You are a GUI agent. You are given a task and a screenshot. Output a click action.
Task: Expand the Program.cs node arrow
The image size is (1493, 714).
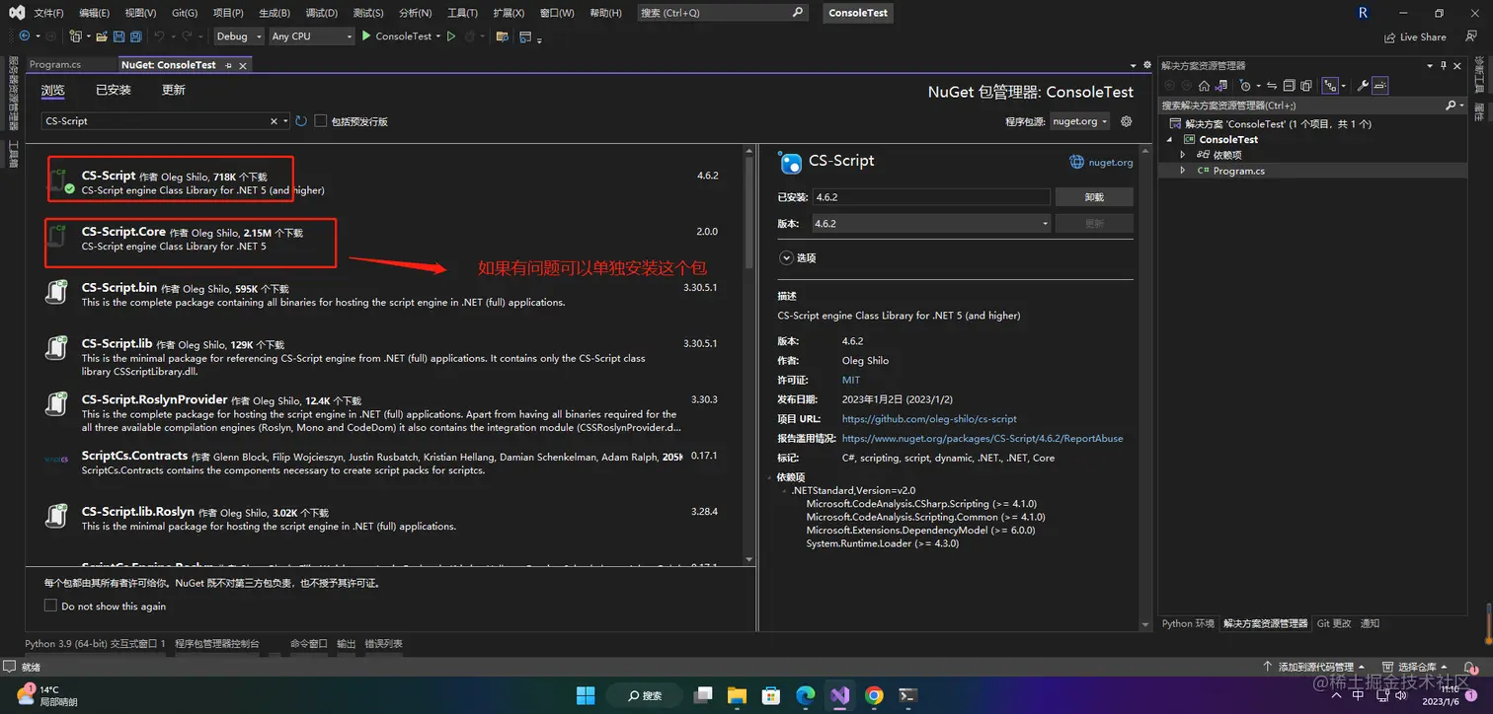point(1183,171)
